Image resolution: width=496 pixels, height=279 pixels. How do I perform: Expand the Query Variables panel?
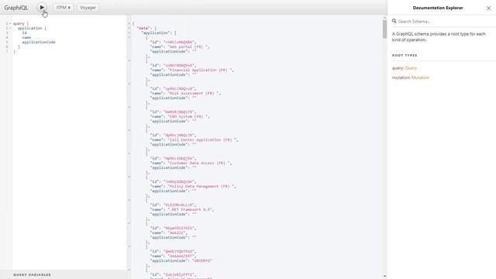(x=64, y=274)
